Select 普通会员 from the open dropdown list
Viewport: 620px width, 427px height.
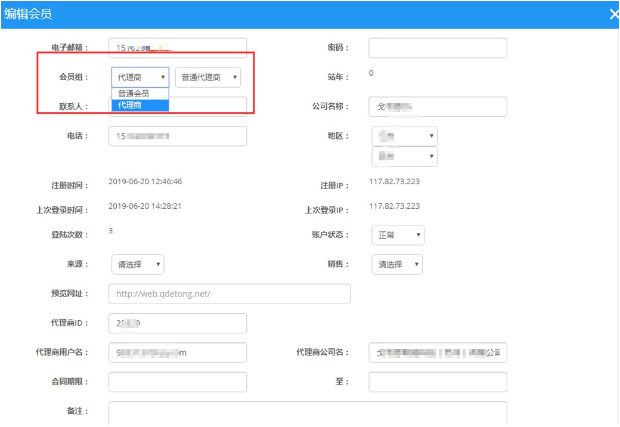140,94
